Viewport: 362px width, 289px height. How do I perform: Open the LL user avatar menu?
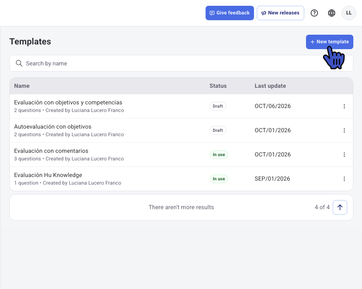[349, 13]
